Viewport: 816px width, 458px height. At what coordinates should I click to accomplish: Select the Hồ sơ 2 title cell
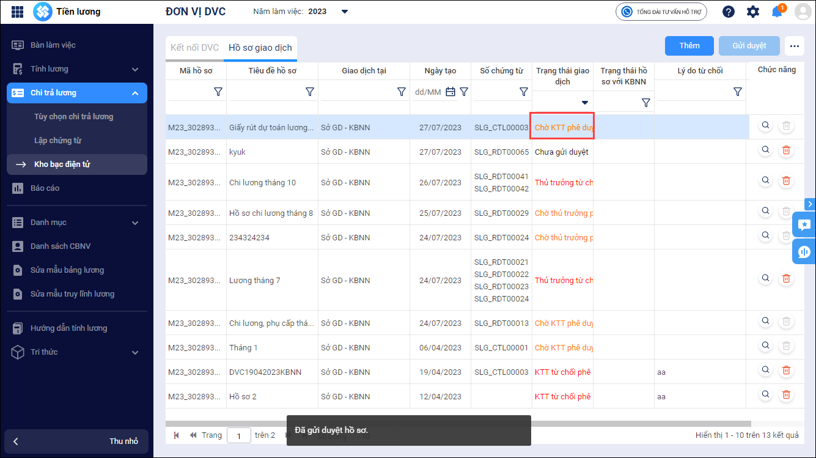click(x=272, y=396)
